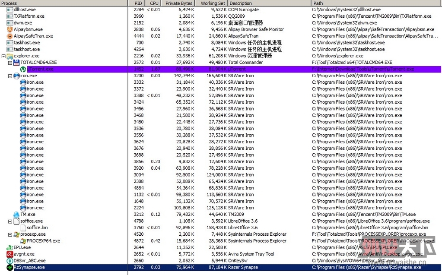Image resolution: width=442 pixels, height=275 pixels.
Task: Click the iron.exe icon with PID 1132
Action: (23, 194)
